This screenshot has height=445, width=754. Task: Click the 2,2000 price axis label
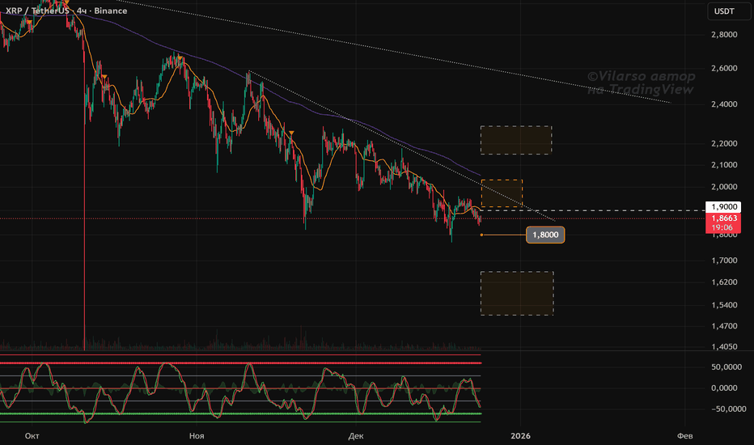[724, 144]
